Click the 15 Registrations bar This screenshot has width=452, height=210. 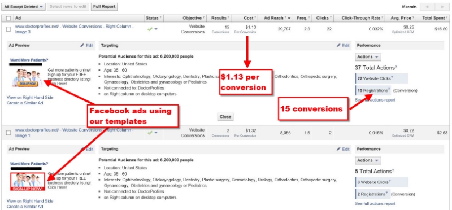(x=373, y=90)
